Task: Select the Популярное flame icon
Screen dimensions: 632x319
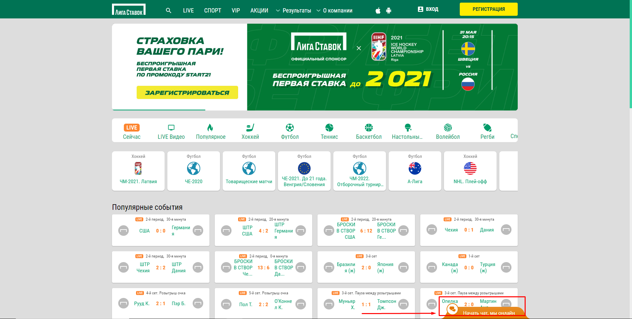Action: tap(211, 132)
